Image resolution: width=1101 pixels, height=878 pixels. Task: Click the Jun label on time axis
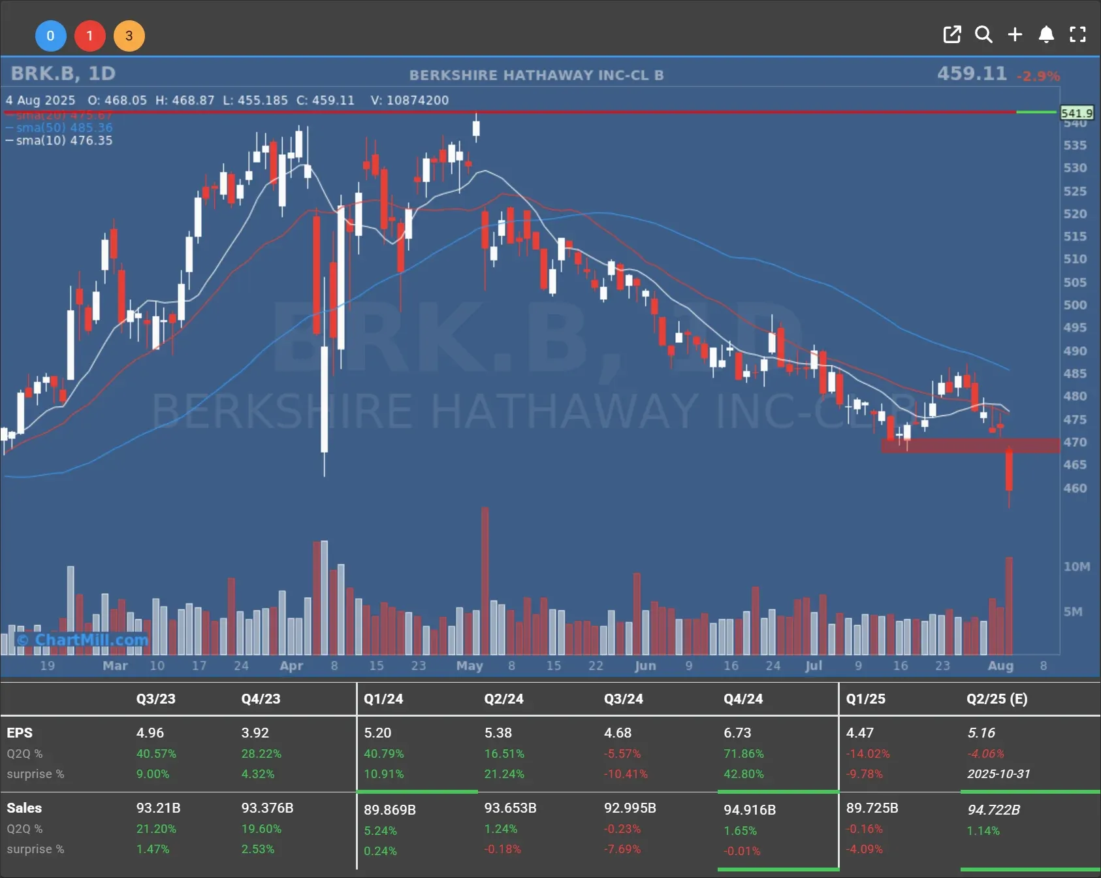click(x=645, y=666)
